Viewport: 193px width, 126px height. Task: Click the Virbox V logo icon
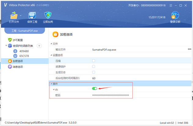pyautogui.click(x=5, y=5)
